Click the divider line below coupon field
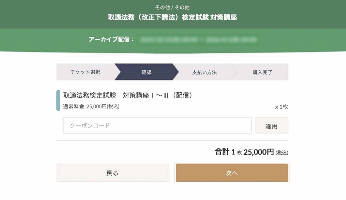 (x=172, y=140)
